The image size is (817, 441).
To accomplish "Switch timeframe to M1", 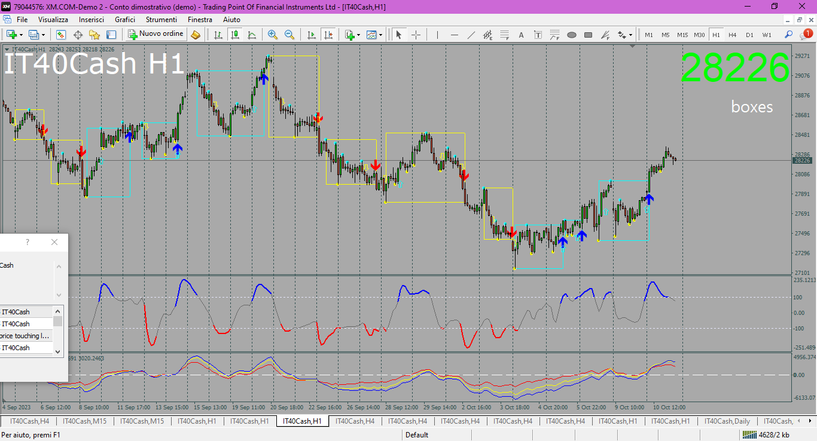I will click(x=649, y=35).
